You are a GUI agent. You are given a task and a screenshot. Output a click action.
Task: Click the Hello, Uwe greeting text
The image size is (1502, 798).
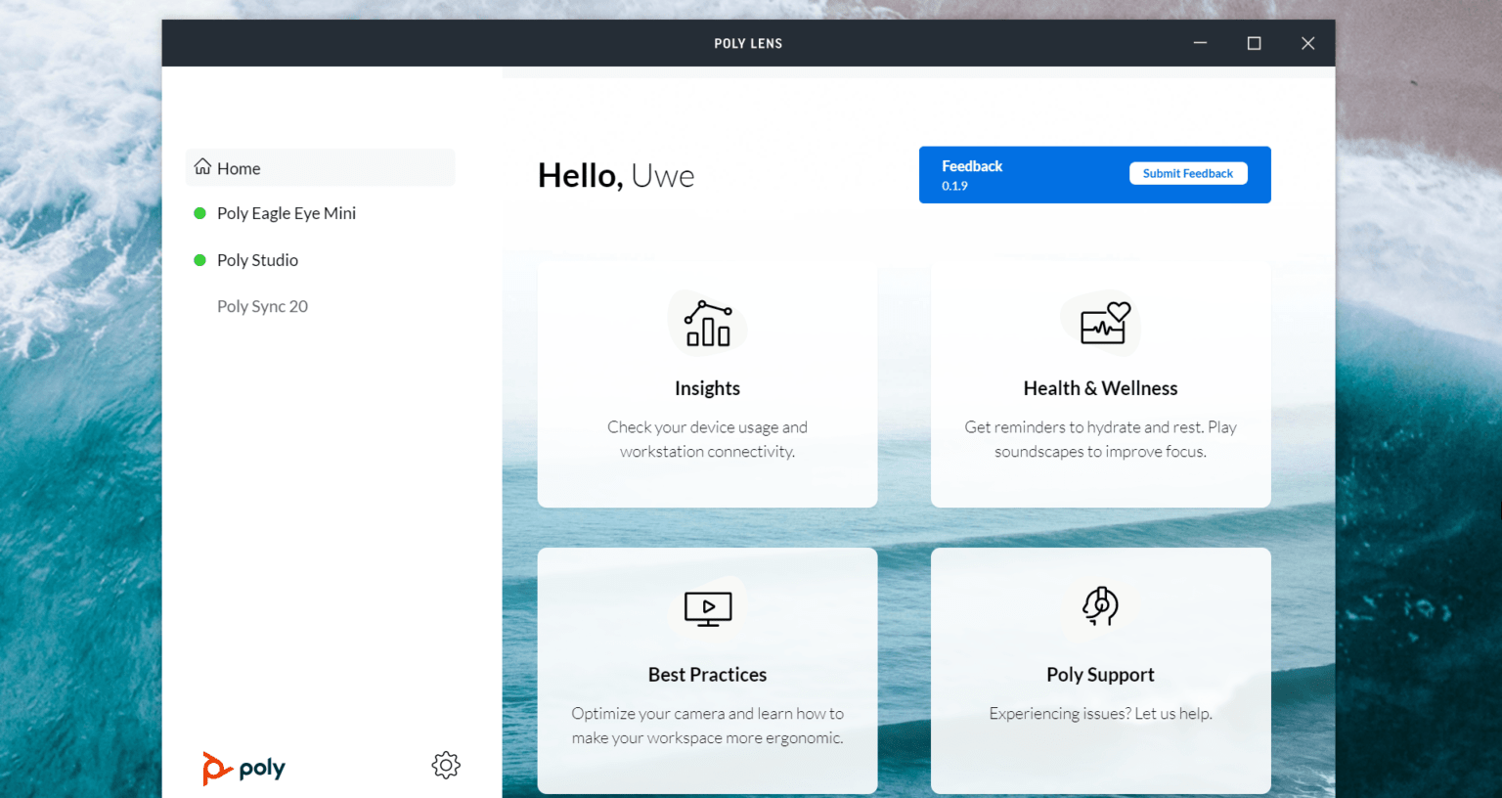pos(616,175)
